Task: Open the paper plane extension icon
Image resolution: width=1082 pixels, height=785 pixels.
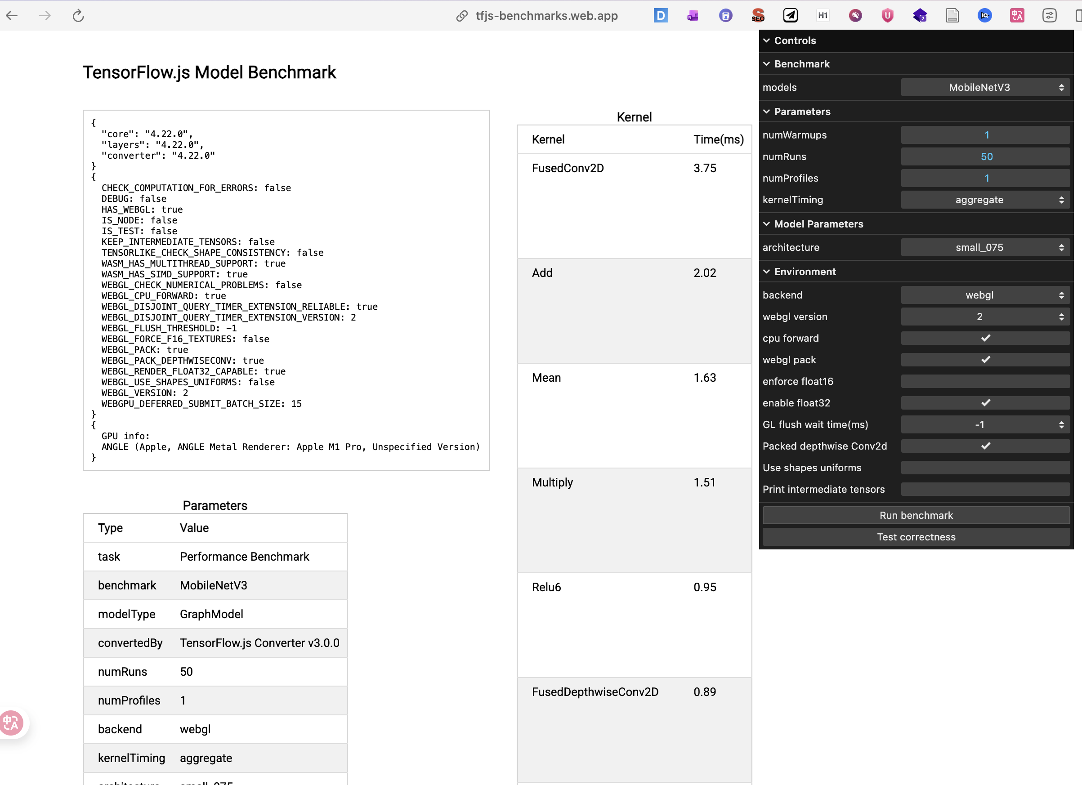Action: pos(790,16)
